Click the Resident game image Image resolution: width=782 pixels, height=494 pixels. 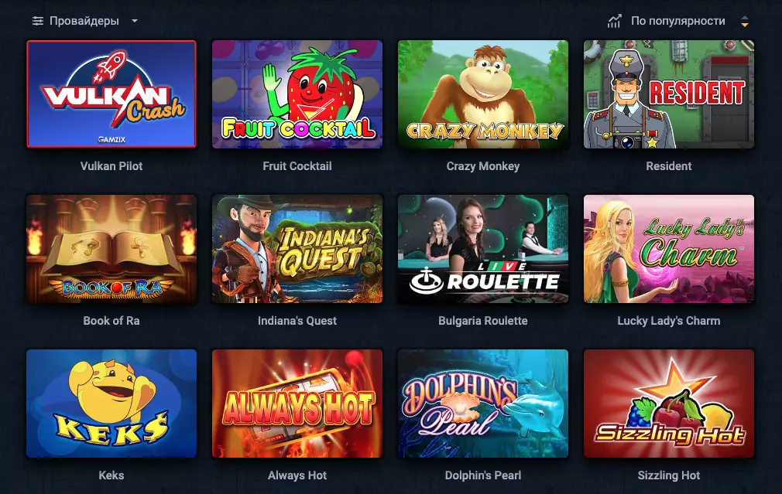[x=669, y=94]
